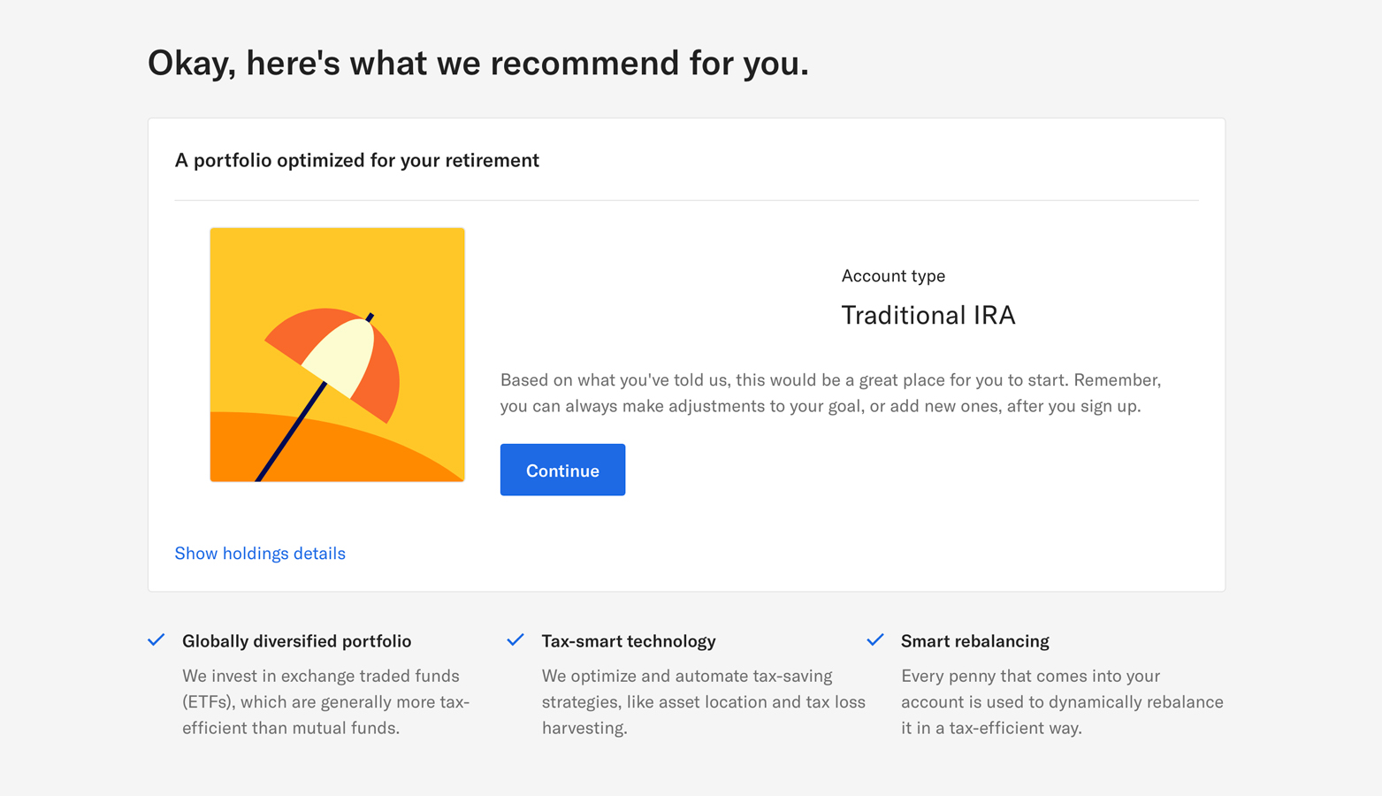This screenshot has height=796, width=1382.
Task: Click the blue check above Smart rebalancing text
Action: click(875, 639)
